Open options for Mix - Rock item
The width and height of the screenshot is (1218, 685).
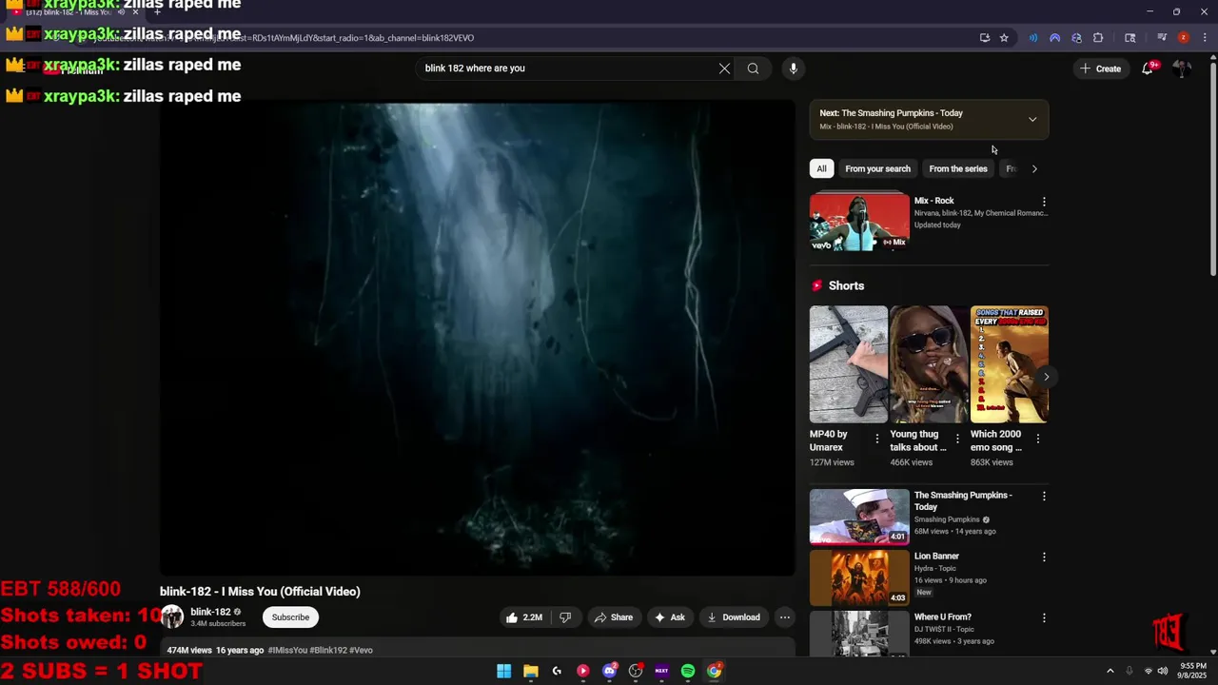(x=1044, y=202)
